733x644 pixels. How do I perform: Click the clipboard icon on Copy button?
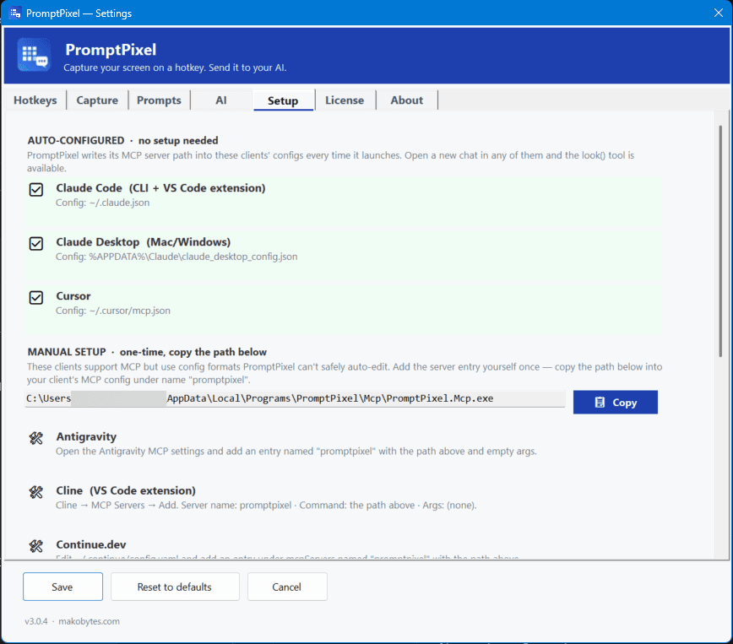(x=600, y=403)
